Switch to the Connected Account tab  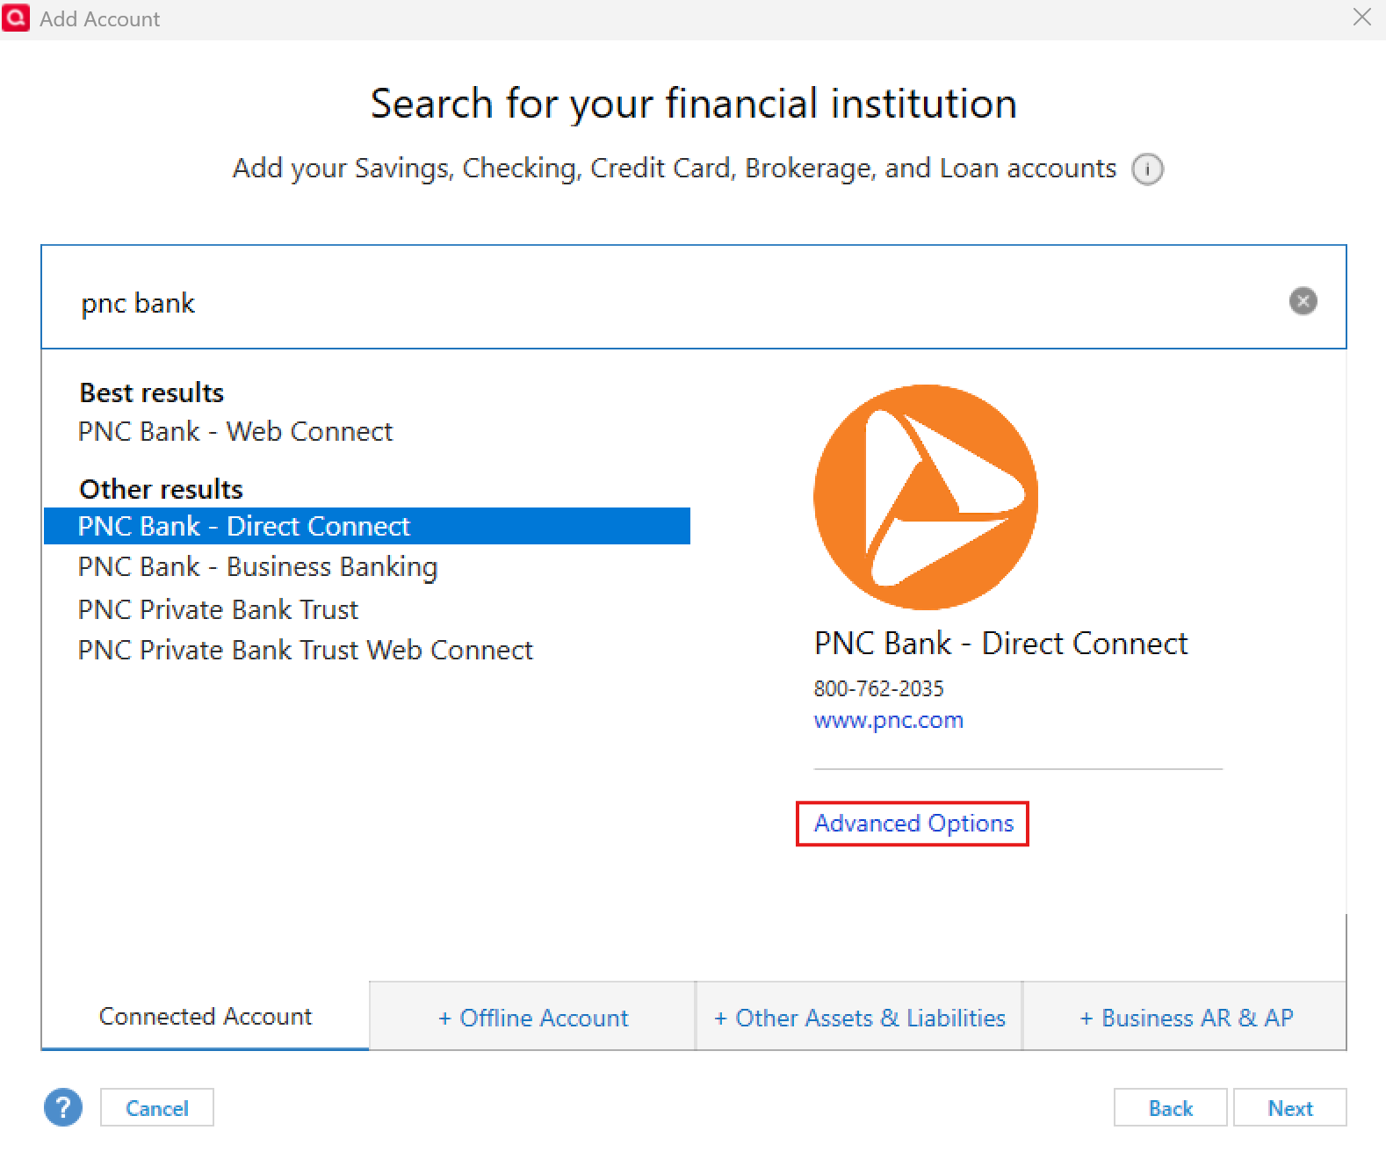[206, 1016]
